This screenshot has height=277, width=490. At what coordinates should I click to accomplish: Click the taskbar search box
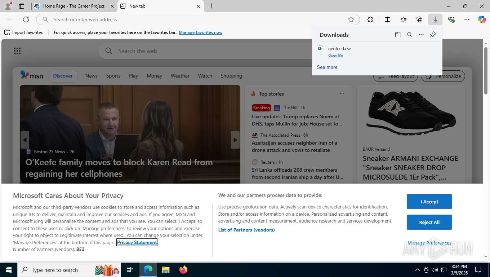click(69, 270)
